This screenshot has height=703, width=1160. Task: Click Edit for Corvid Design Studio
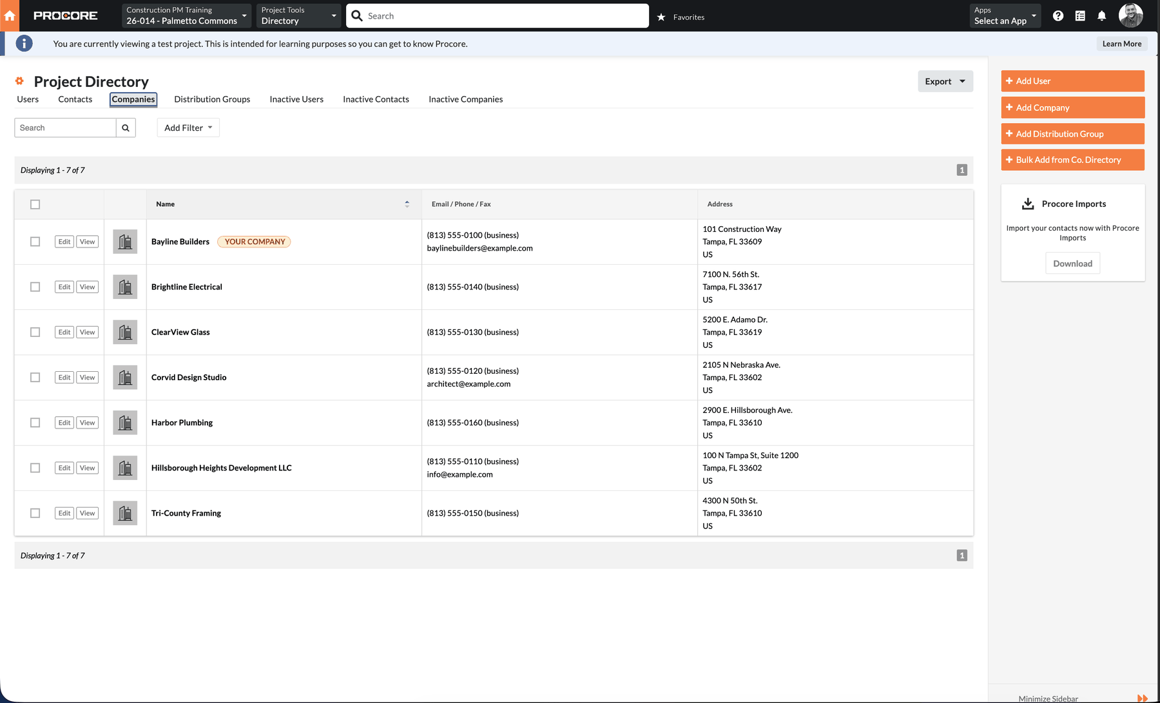(x=64, y=378)
